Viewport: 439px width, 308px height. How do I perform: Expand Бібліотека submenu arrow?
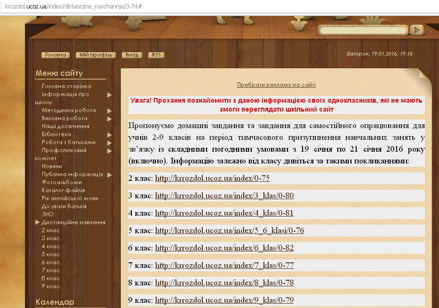click(110, 135)
